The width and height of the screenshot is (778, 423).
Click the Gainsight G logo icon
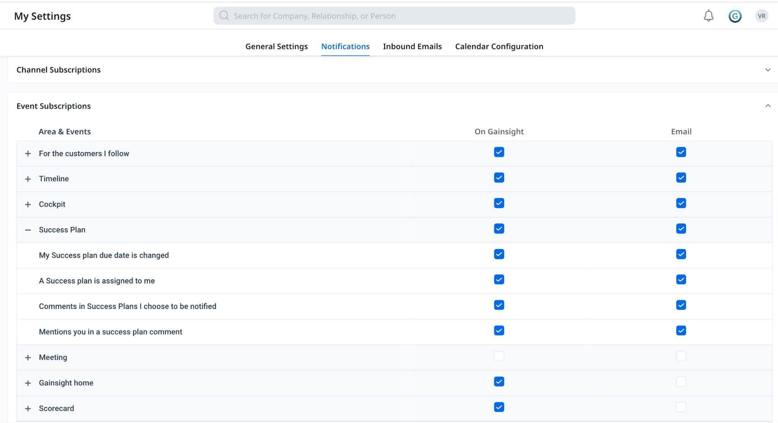point(735,16)
